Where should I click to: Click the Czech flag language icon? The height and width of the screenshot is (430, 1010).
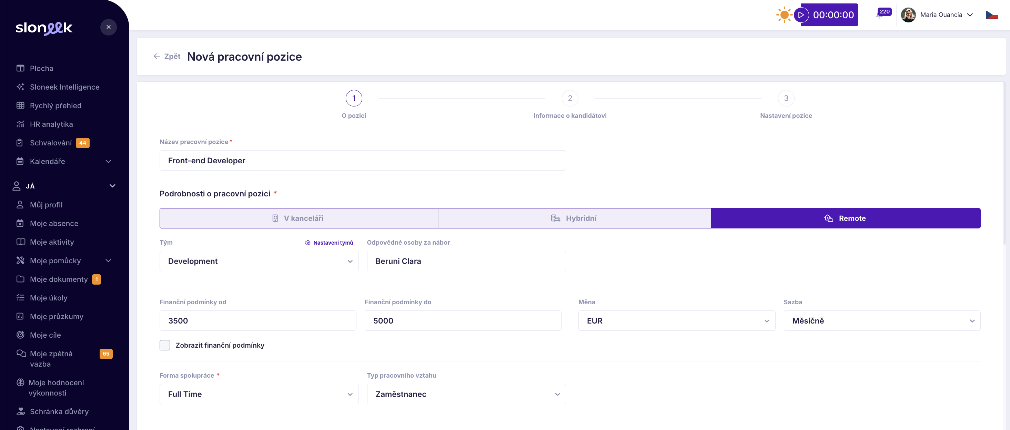click(x=992, y=15)
